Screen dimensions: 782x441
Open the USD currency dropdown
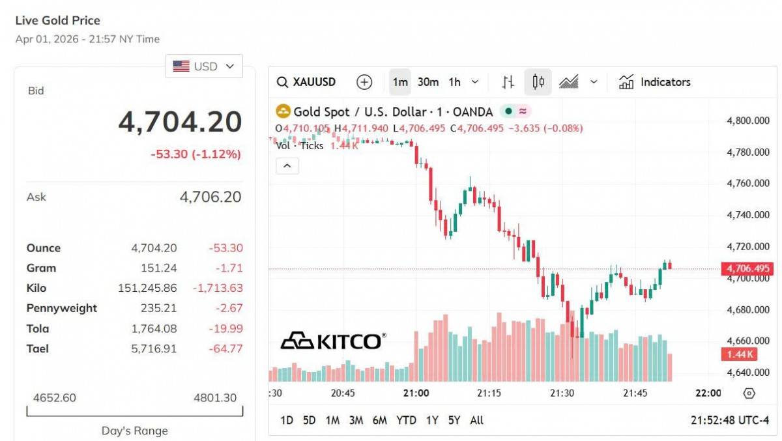204,66
